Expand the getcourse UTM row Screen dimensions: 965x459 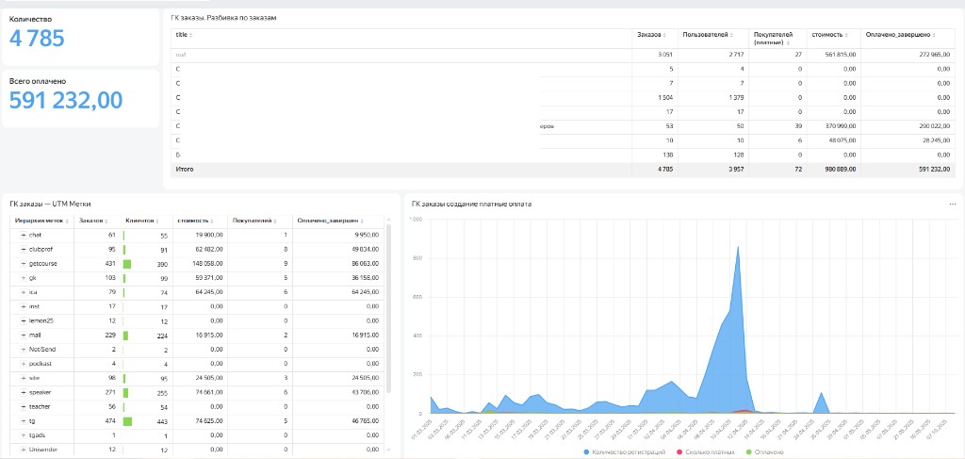point(24,263)
